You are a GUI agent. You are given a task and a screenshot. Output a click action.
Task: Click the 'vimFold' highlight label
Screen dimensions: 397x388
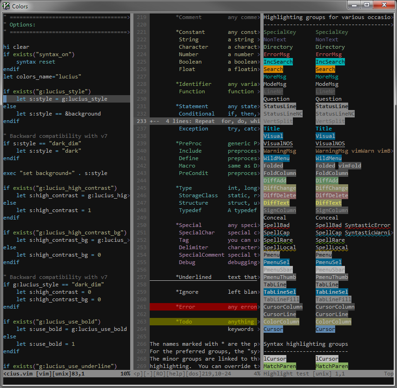tap(350, 166)
